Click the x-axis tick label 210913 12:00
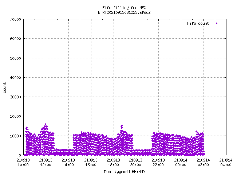This screenshot has height=175, width=233. (x=46, y=162)
